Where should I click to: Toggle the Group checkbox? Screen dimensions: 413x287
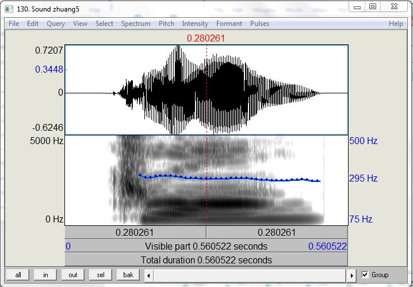(365, 275)
